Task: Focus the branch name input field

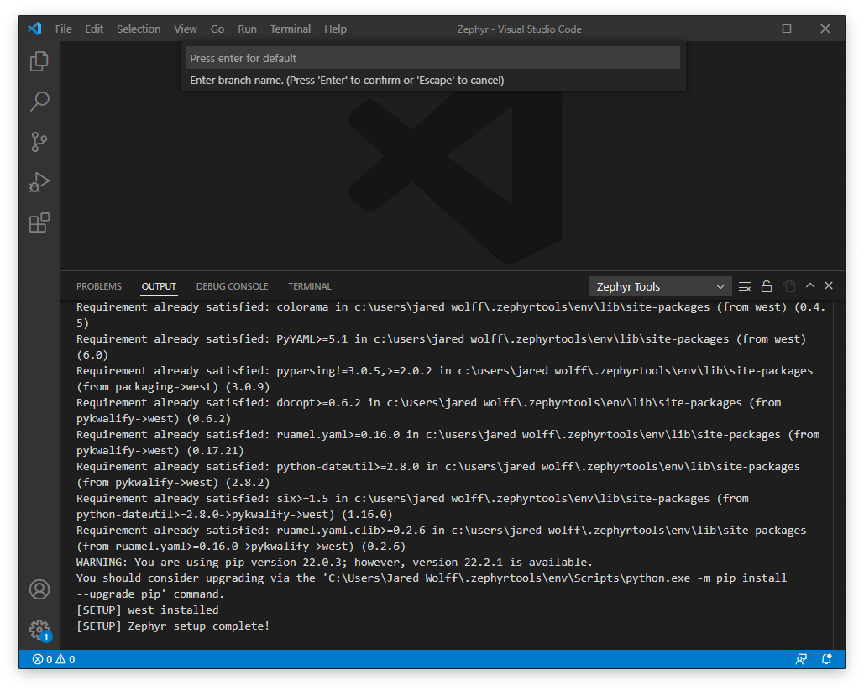Action: (433, 58)
